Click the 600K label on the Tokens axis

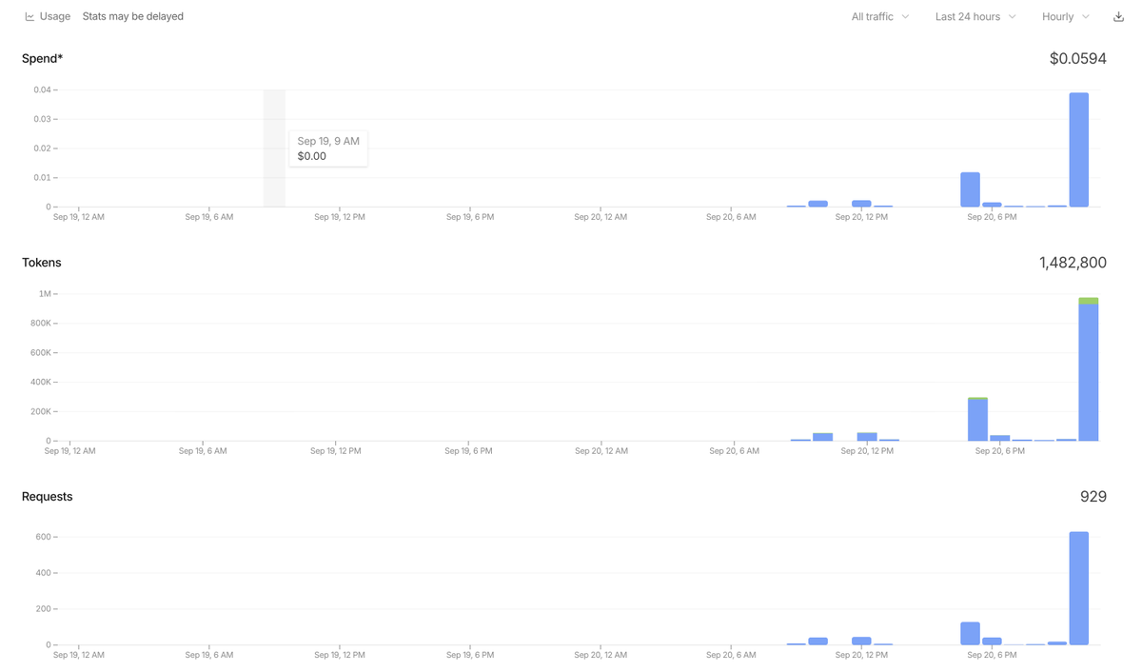click(x=40, y=353)
